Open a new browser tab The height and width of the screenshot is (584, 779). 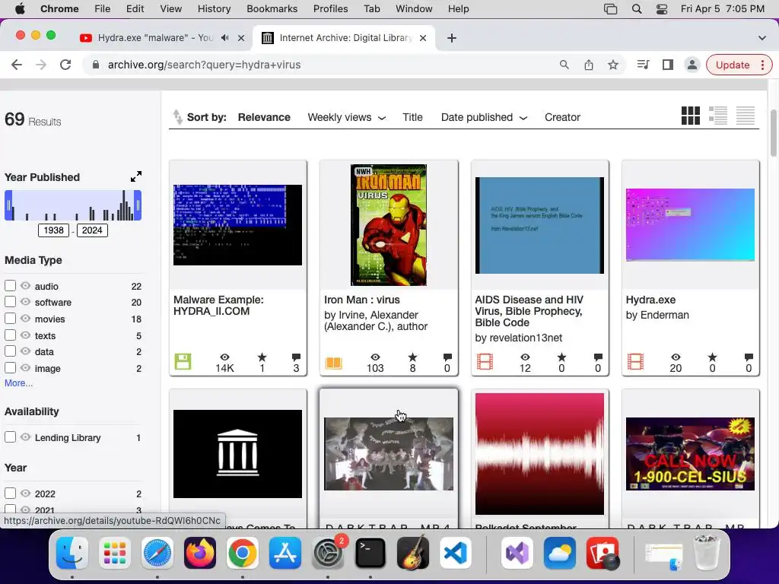point(452,38)
